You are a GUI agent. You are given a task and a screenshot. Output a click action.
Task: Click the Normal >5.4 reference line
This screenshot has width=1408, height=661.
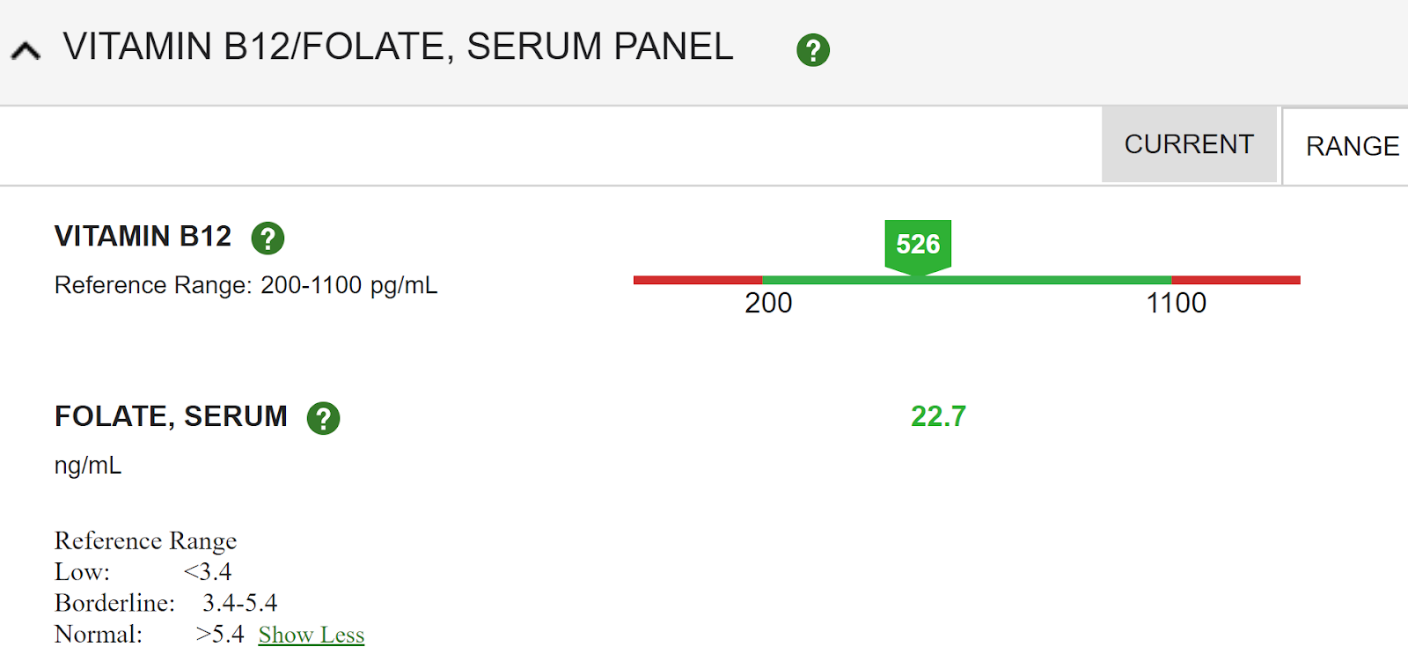pos(150,635)
